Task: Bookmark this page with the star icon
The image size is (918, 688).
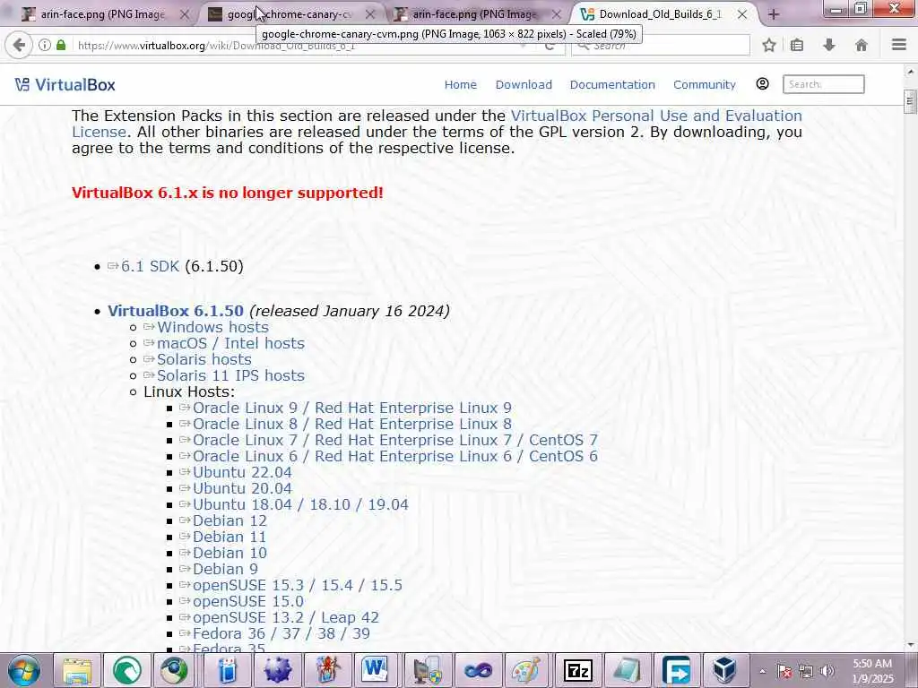Action: [769, 45]
